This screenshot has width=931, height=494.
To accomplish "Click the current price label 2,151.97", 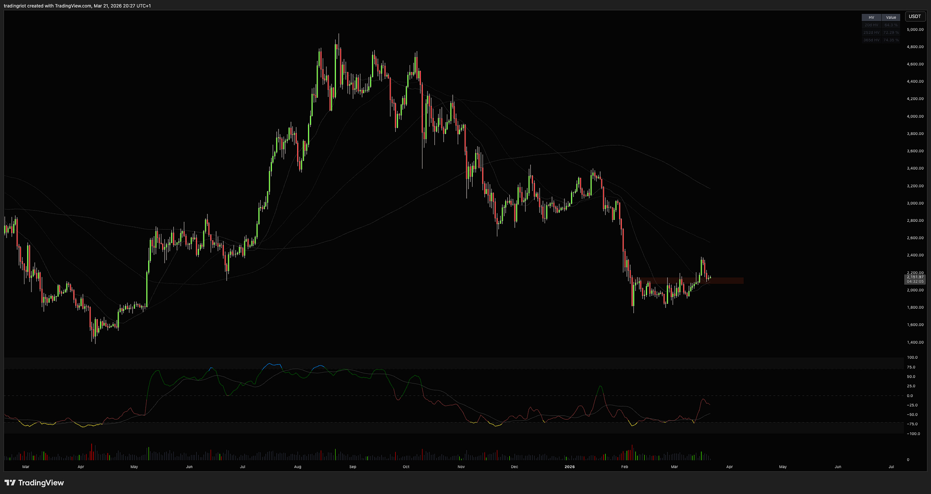I will point(915,277).
